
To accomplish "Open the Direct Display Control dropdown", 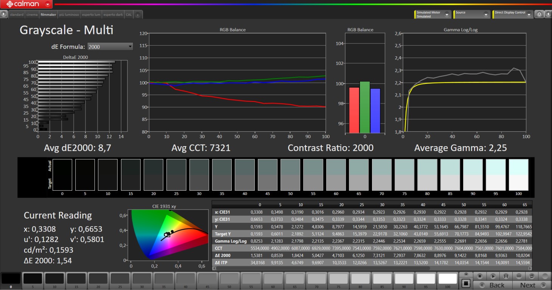I will pyautogui.click(x=513, y=14).
